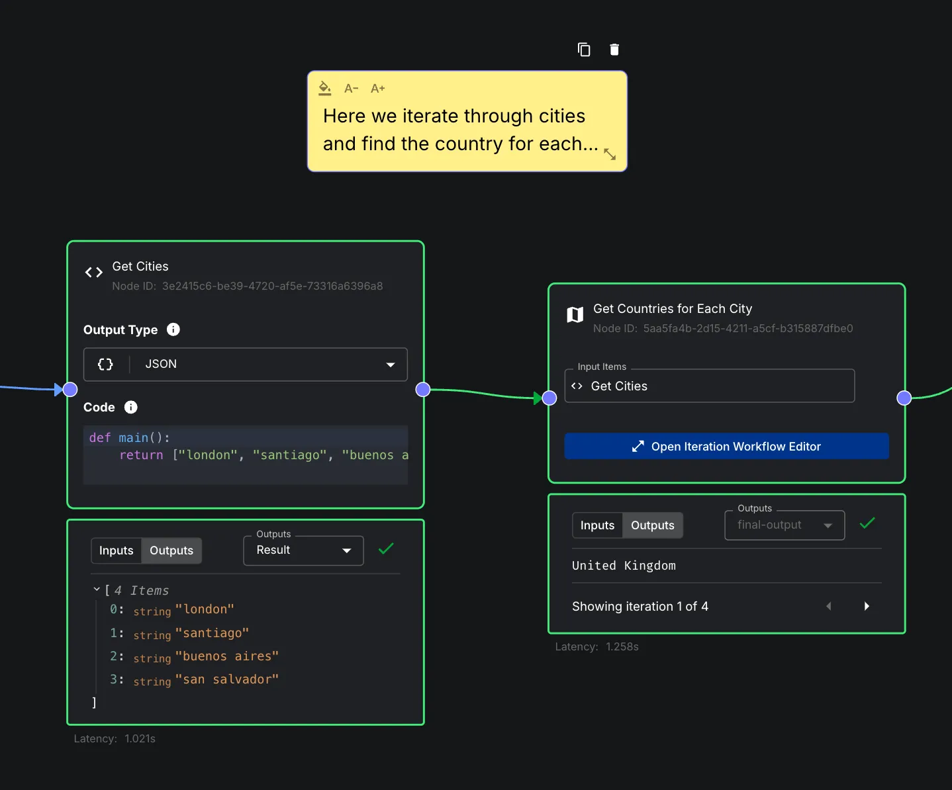Switch to Outputs tab under Get Cities

click(x=171, y=550)
